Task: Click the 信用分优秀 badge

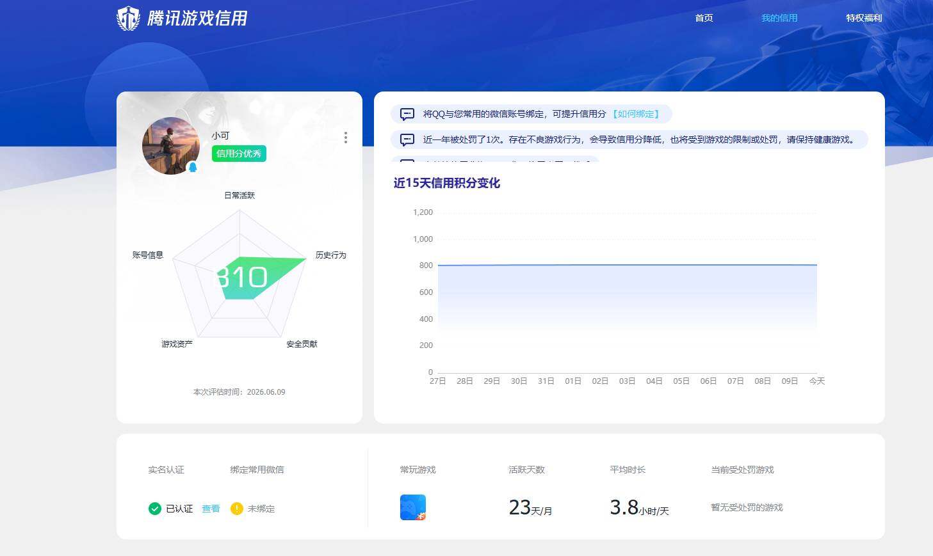Action: pyautogui.click(x=239, y=154)
